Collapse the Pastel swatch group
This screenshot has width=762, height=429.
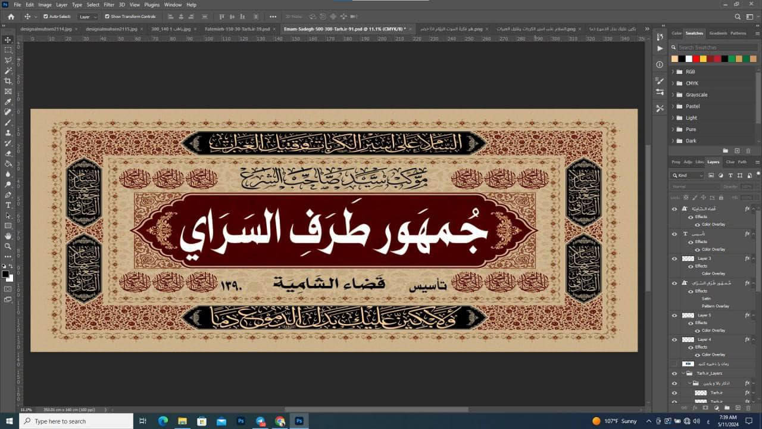[x=673, y=106]
